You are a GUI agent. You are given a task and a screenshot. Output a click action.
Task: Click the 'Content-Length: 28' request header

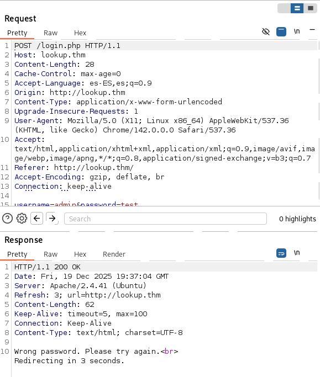pos(54,65)
